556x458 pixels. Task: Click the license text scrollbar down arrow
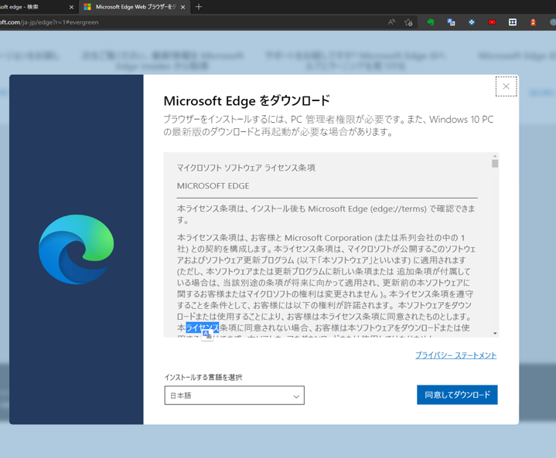point(495,334)
